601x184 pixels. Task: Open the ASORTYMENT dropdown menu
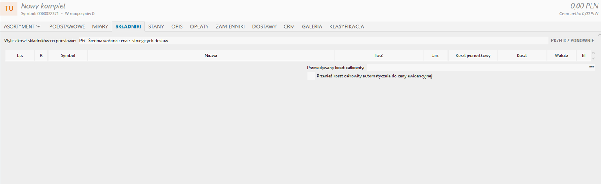22,26
